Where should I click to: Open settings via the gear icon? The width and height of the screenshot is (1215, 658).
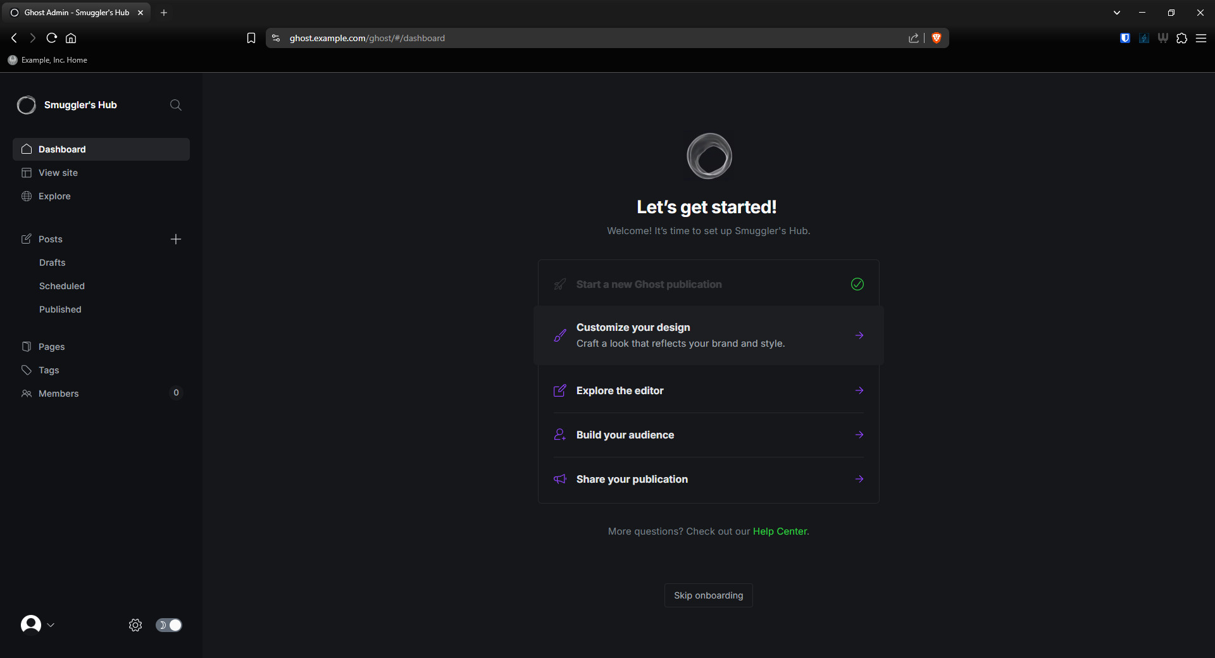135,625
